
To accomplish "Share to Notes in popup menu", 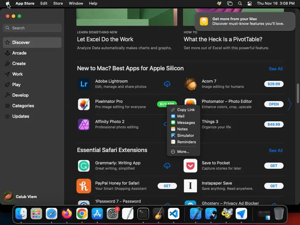I will (183, 129).
